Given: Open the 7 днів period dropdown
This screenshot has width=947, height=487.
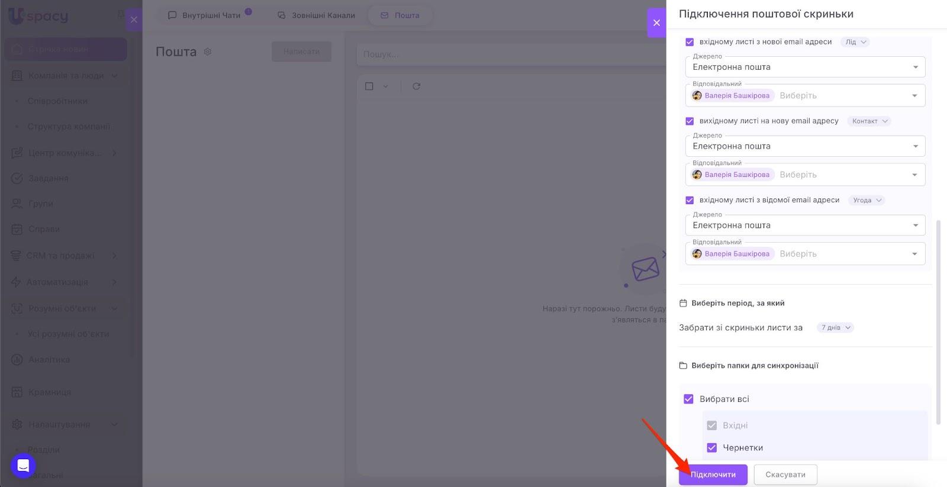Looking at the screenshot, I should [835, 328].
